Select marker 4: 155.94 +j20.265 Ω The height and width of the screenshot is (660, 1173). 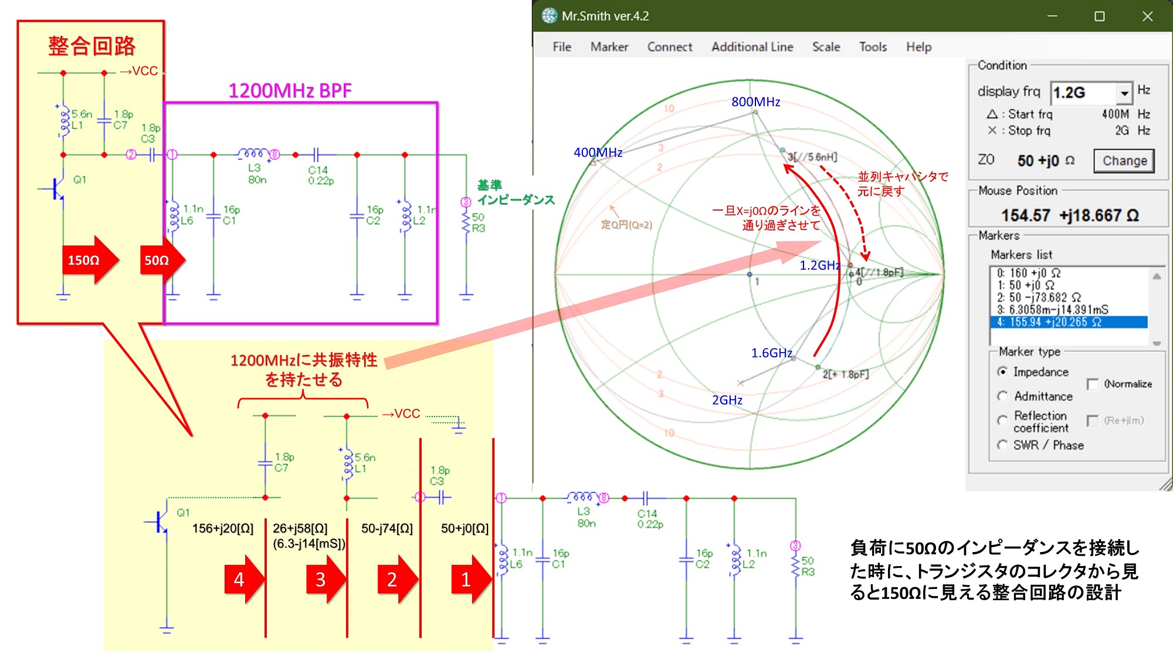pos(1069,322)
